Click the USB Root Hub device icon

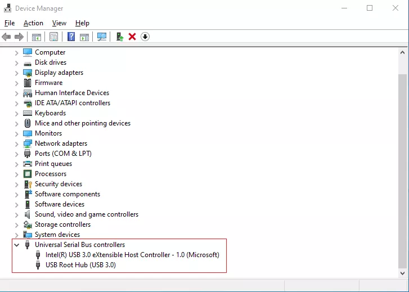(38, 265)
